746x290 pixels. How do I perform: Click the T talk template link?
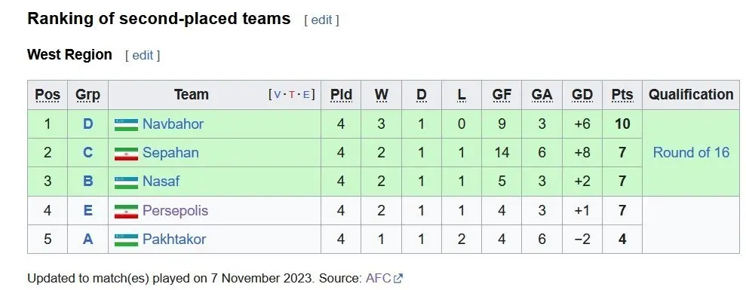click(x=292, y=95)
